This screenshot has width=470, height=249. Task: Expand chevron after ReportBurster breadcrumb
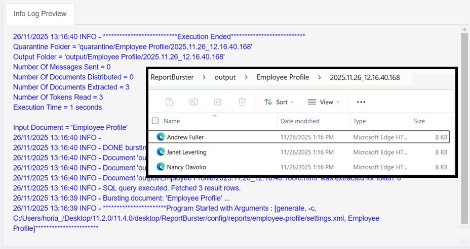tap(204, 77)
